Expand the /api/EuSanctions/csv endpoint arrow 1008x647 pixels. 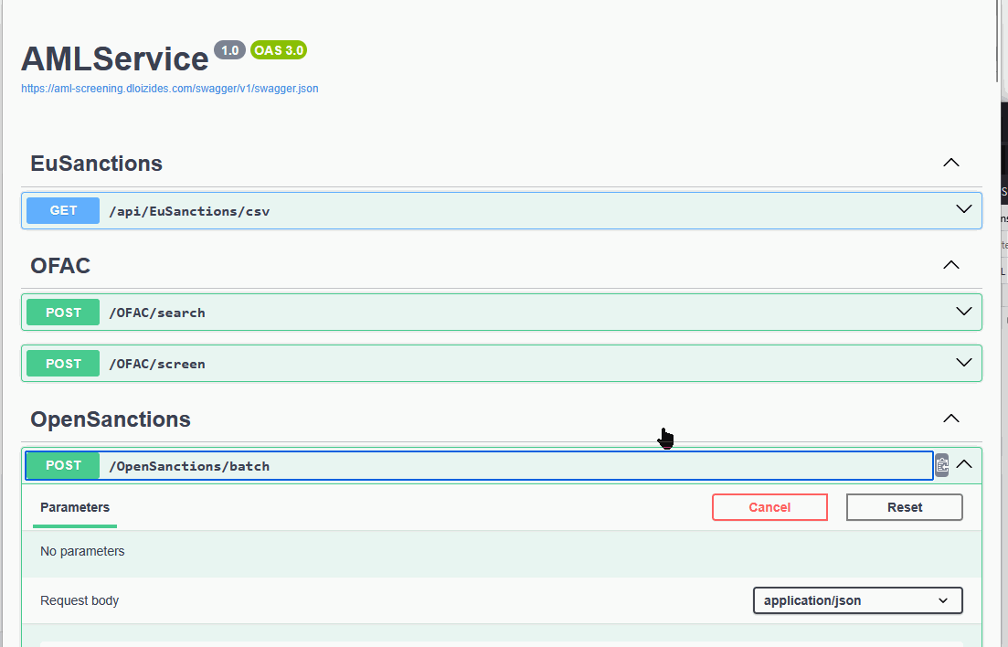[x=963, y=209]
